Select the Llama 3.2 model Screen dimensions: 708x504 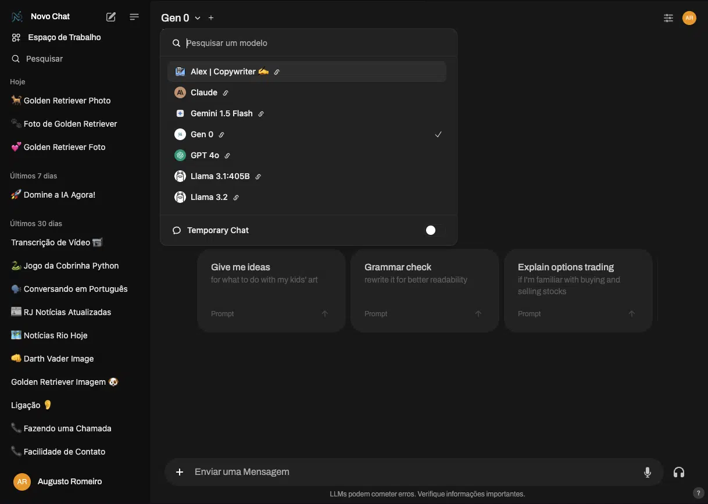pos(307,197)
